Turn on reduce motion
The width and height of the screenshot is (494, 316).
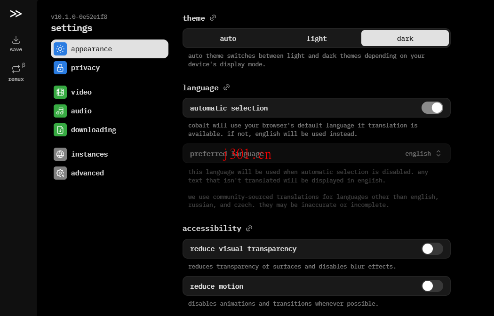click(x=432, y=286)
